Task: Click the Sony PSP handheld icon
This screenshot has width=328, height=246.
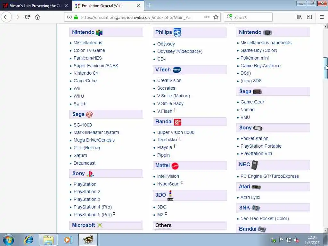Action: pyautogui.click(x=258, y=128)
